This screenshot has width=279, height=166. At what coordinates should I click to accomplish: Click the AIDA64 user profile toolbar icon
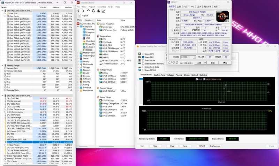pos(98,11)
